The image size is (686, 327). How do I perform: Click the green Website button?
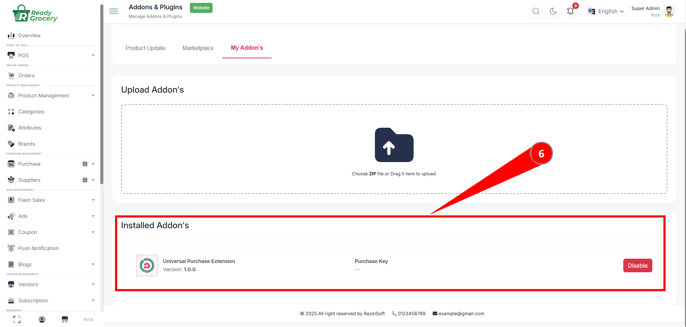point(201,8)
